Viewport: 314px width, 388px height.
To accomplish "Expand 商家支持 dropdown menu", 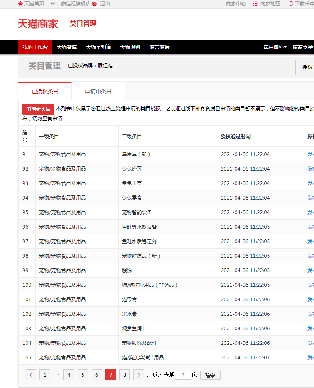I will pyautogui.click(x=303, y=47).
